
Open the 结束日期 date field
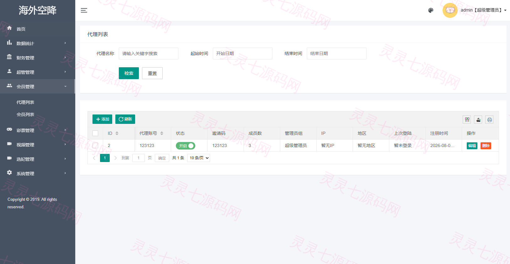point(337,53)
